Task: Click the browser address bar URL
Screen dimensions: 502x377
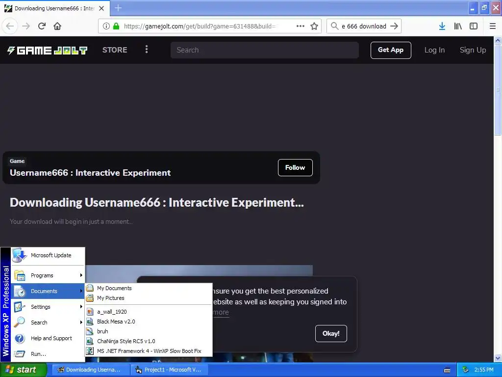Action: coord(200,27)
